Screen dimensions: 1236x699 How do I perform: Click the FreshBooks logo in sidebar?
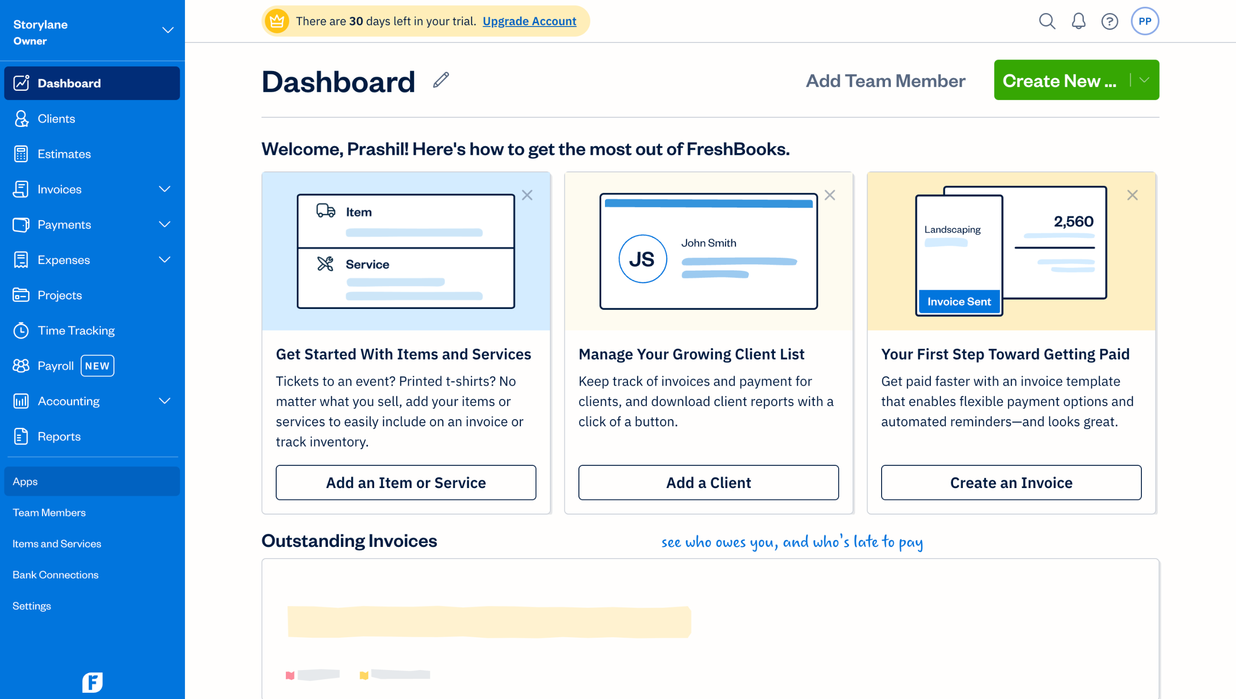coord(92,682)
